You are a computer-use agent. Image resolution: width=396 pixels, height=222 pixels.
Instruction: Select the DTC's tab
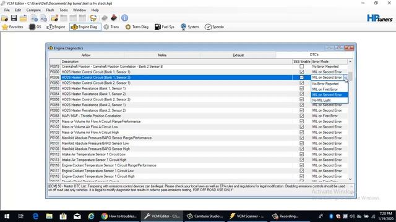pos(314,55)
